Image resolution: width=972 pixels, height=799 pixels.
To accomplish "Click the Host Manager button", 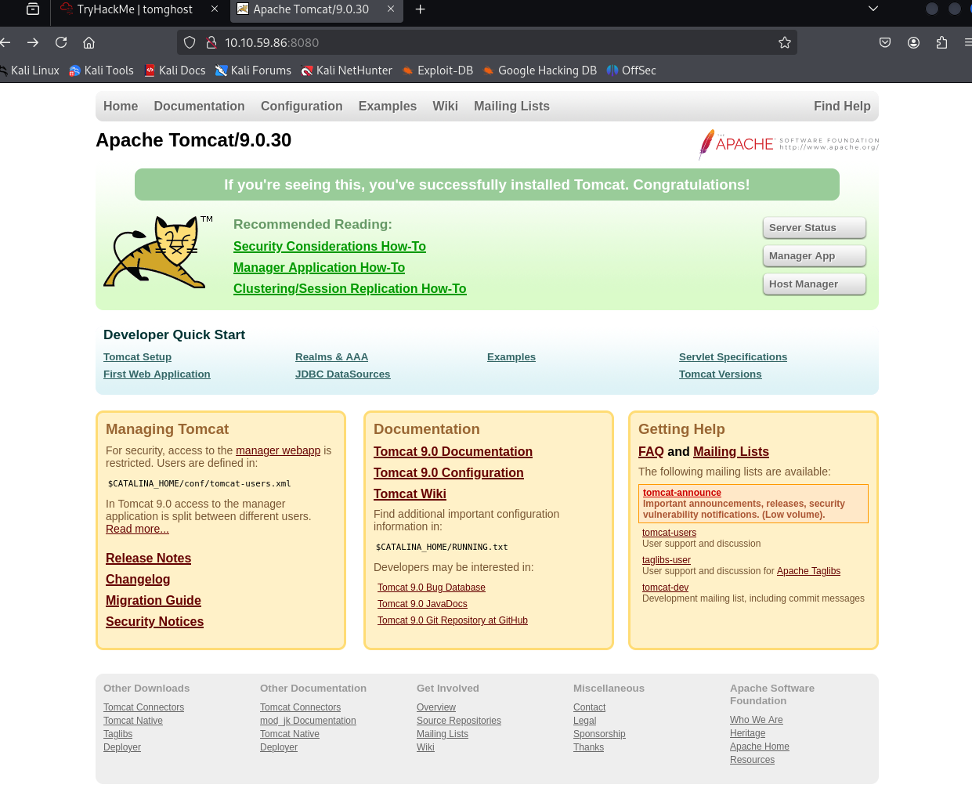I will (x=814, y=284).
